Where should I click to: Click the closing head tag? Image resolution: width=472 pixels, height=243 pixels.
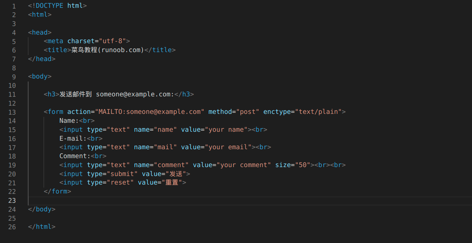click(42, 59)
